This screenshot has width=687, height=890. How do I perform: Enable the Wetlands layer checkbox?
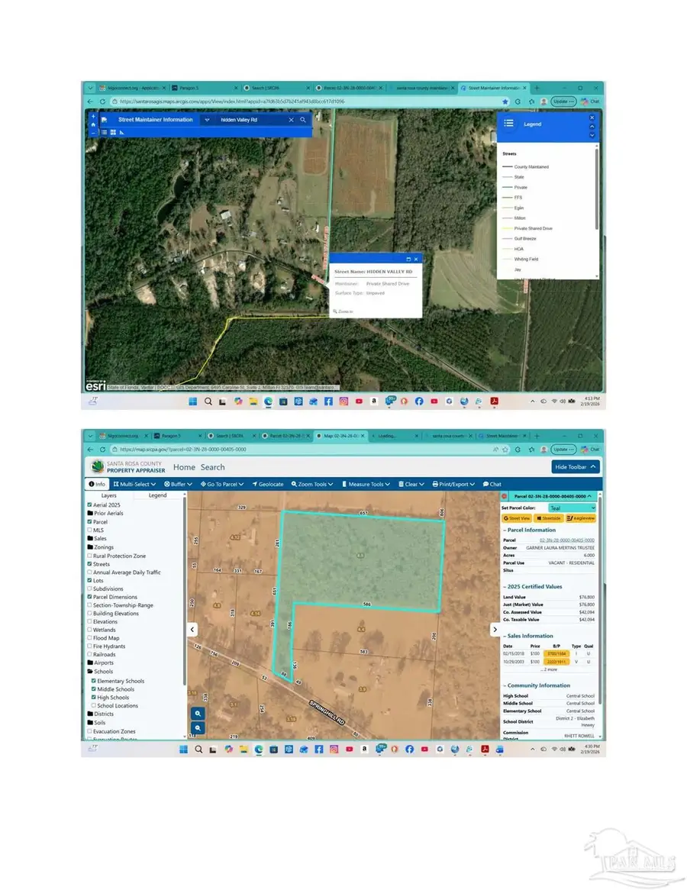coord(90,630)
